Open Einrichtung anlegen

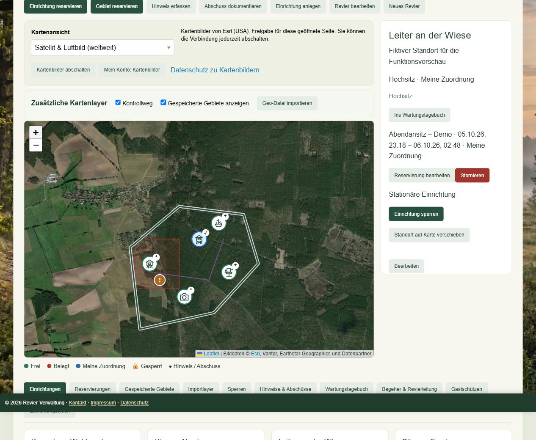(298, 6)
